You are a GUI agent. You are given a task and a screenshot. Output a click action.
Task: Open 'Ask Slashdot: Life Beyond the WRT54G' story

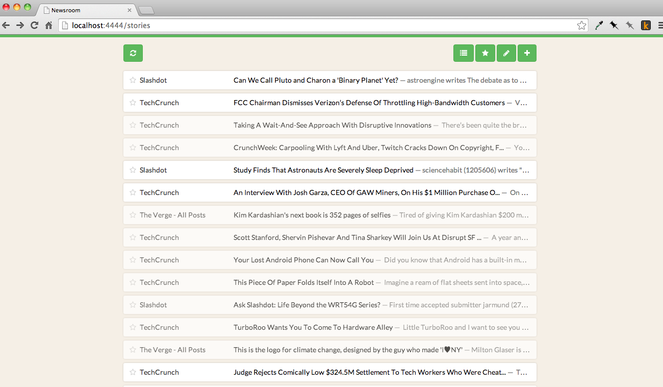click(307, 305)
